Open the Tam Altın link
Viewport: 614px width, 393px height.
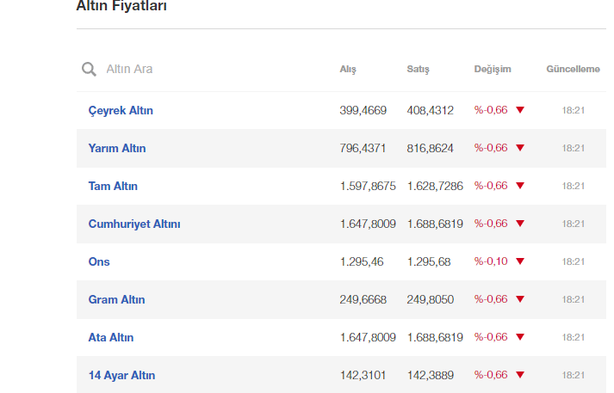(113, 186)
